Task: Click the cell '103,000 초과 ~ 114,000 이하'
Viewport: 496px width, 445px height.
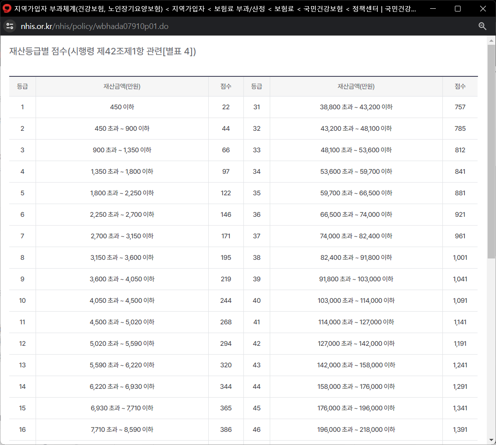Action: coord(356,301)
